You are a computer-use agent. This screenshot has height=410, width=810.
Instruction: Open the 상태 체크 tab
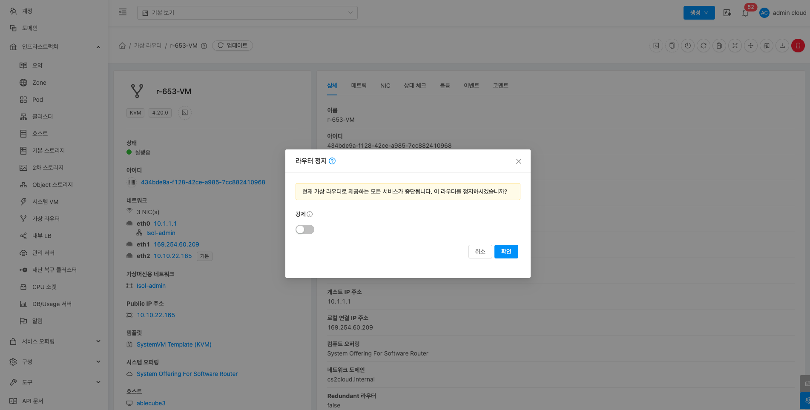[x=415, y=86]
